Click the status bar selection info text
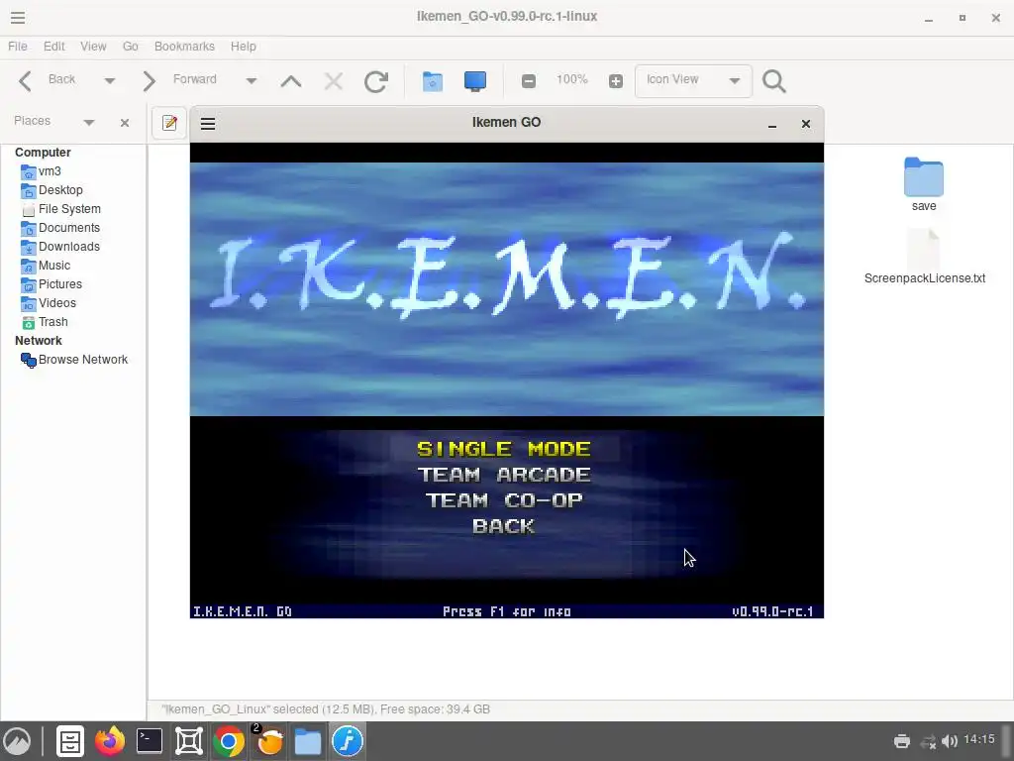 click(326, 709)
